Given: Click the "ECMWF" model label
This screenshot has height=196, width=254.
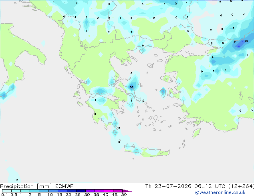Looking at the screenshot, I should click(65, 186).
